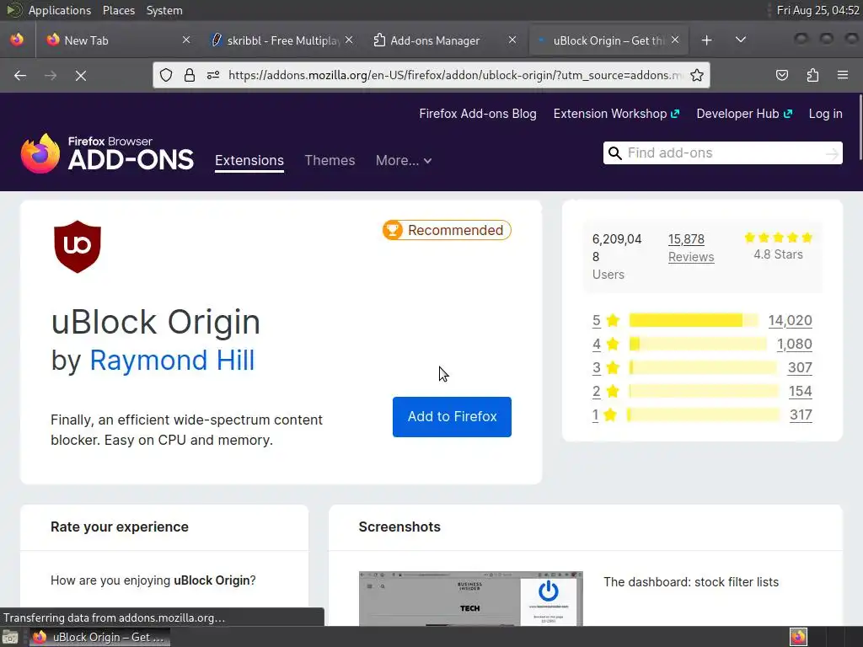Screen dimensions: 863x647
Task: Close the skribbl tab
Action: 349,40
